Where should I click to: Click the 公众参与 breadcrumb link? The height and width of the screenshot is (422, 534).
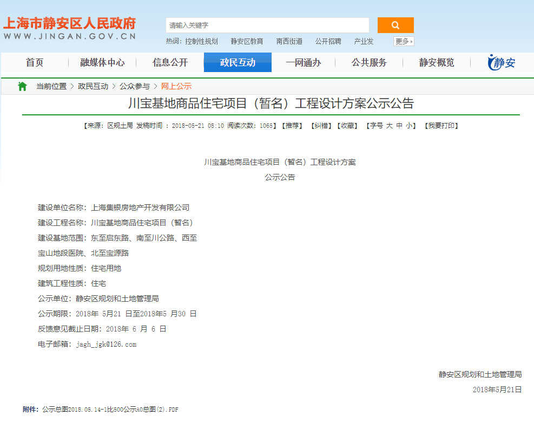point(135,86)
